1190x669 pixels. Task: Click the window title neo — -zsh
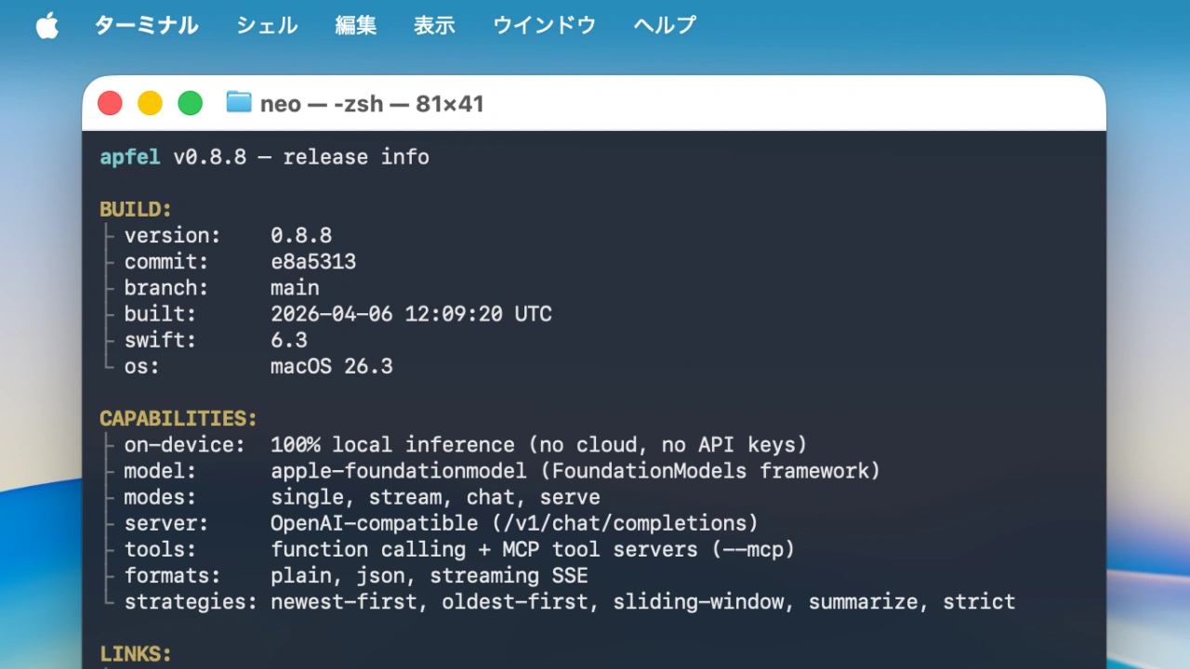(x=372, y=103)
